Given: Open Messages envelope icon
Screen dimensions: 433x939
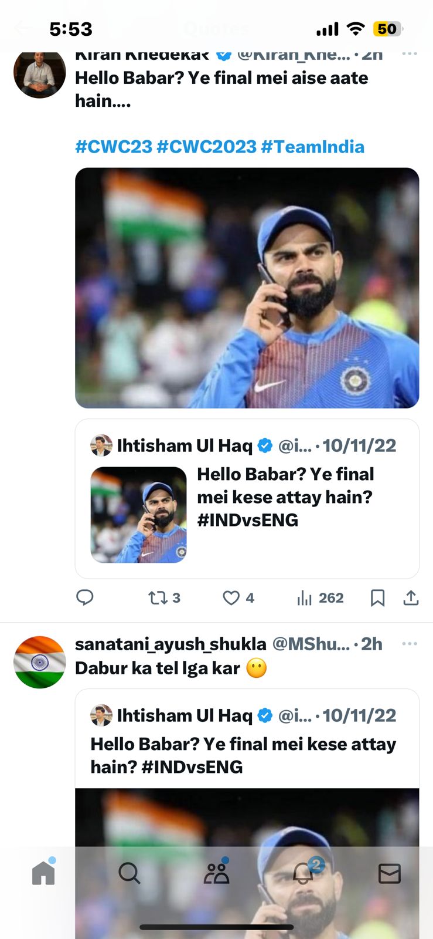Looking at the screenshot, I should 389,873.
